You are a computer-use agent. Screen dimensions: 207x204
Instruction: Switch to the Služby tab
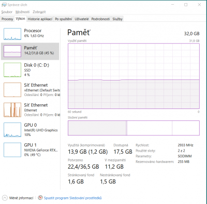117,19
